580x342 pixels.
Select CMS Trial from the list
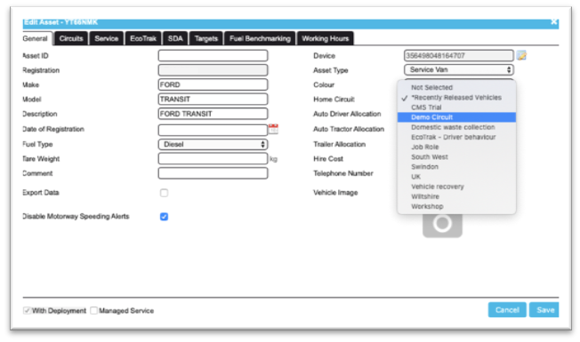tap(456, 107)
